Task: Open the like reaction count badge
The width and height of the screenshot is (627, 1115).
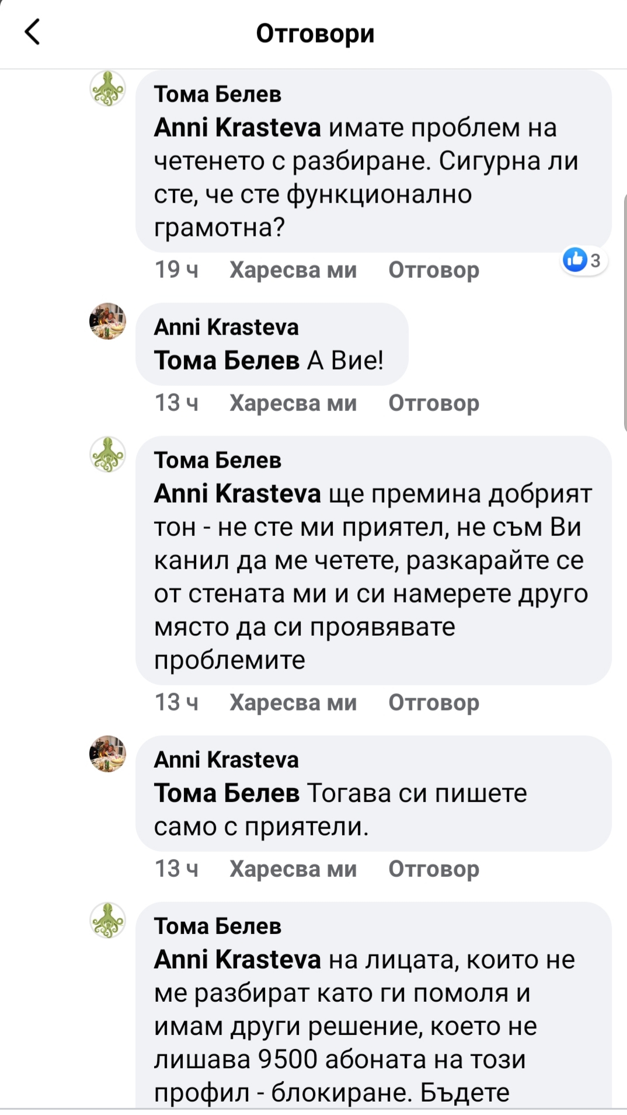Action: point(584,260)
